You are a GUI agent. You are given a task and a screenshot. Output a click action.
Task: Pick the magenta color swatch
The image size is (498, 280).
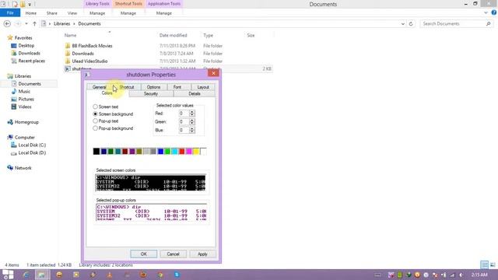pos(189,152)
